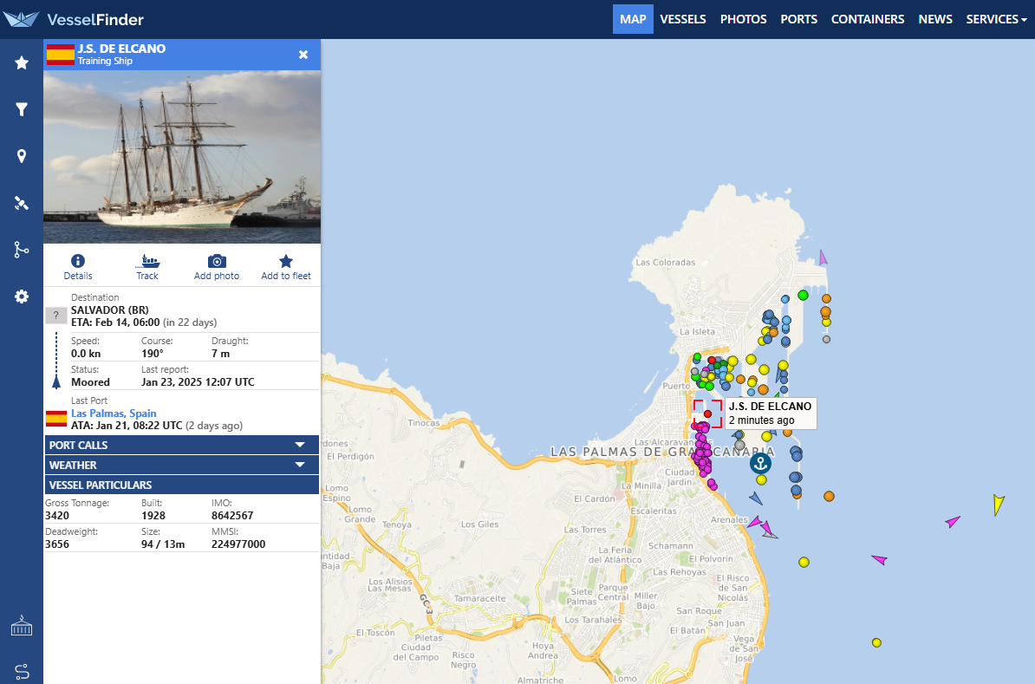Expand the PORT CALLS section

(x=181, y=445)
